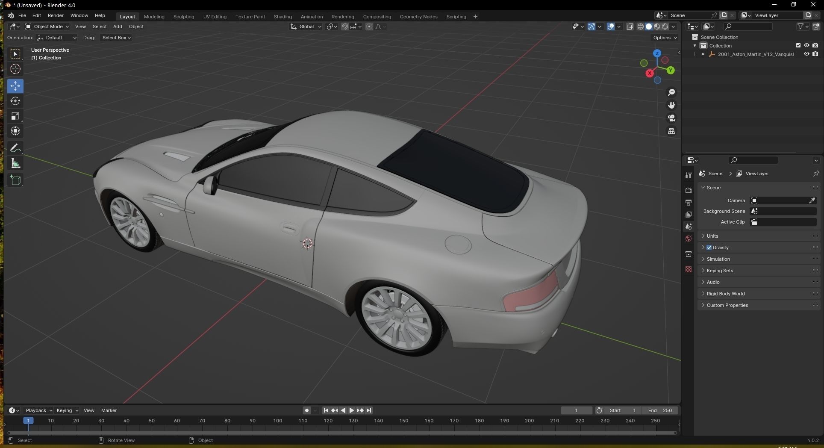
Task: Toggle the camera view icon
Action: click(671, 118)
